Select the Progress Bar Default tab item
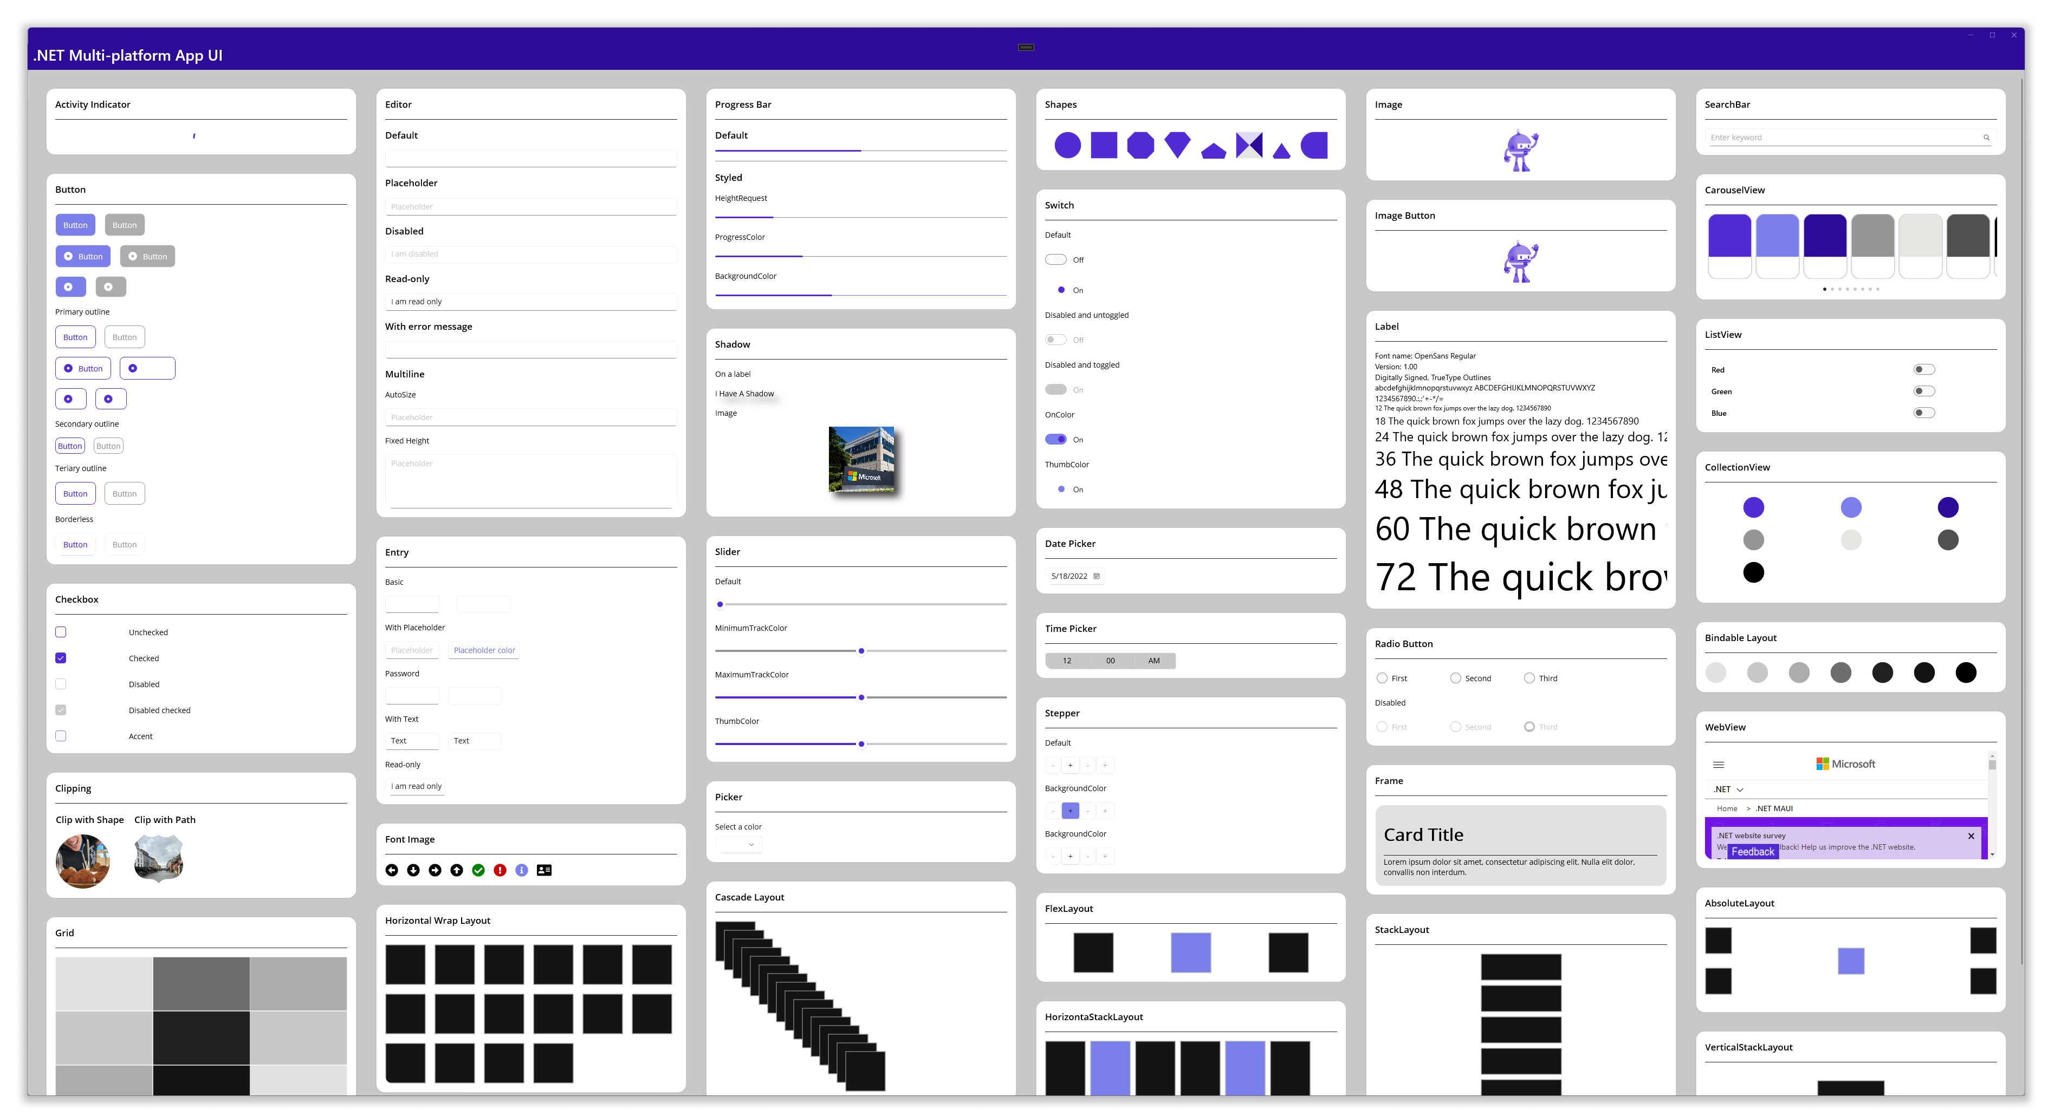Screen dimensions: 2048x1116 [x=733, y=135]
